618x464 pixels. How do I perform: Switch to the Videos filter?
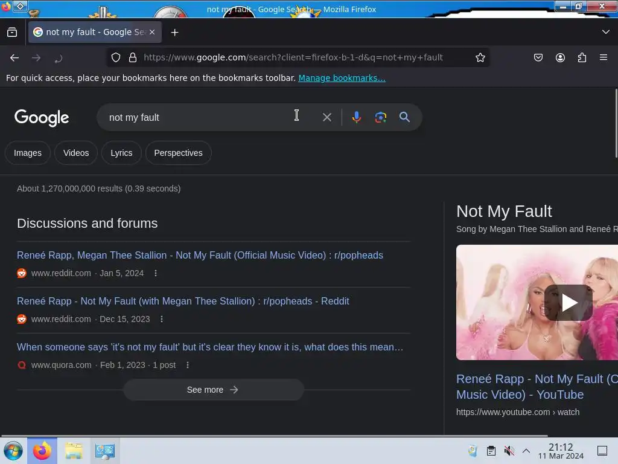[x=76, y=153]
